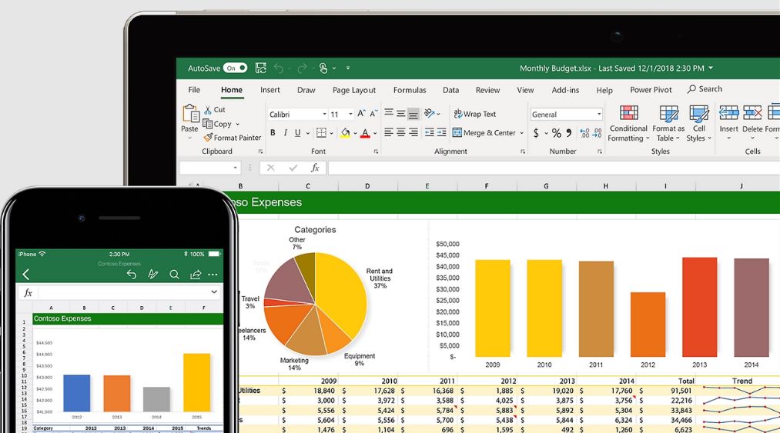Click the tablet formula bar
The width and height of the screenshot is (780, 433).
[554, 168]
